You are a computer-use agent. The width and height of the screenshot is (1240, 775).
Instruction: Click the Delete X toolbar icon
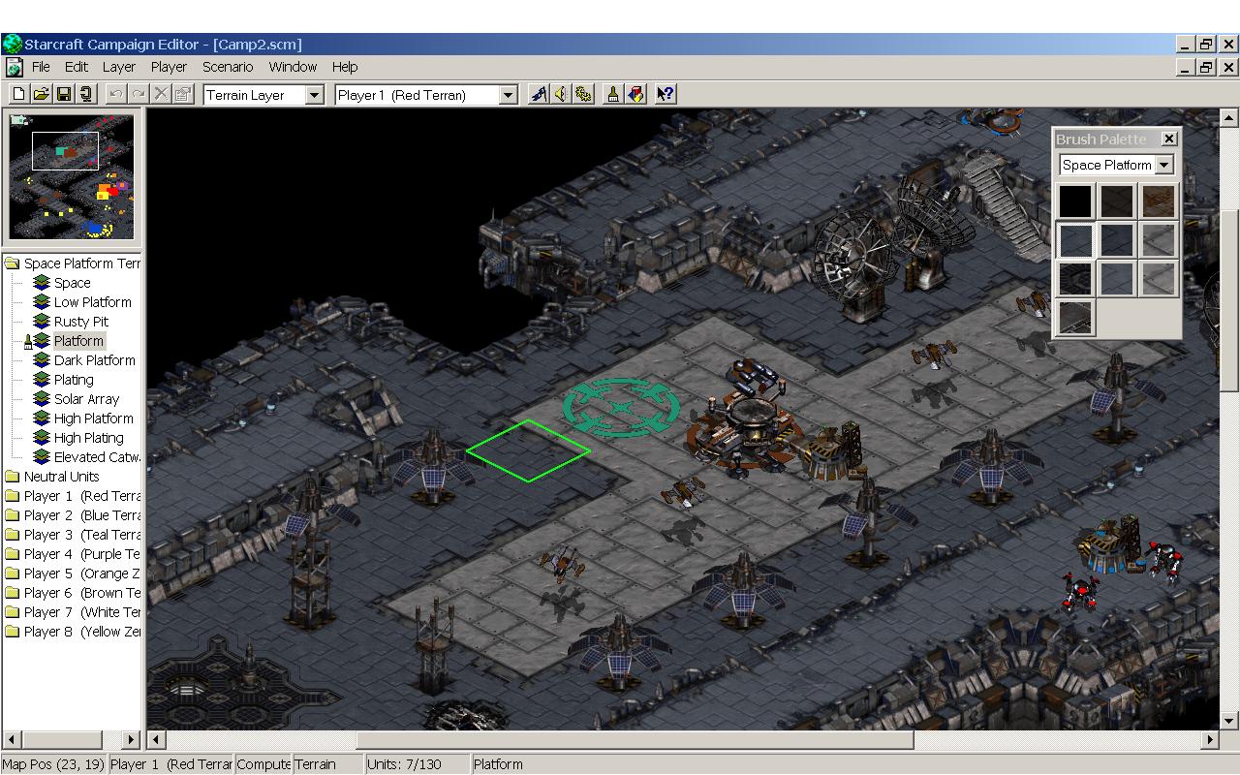coord(161,94)
